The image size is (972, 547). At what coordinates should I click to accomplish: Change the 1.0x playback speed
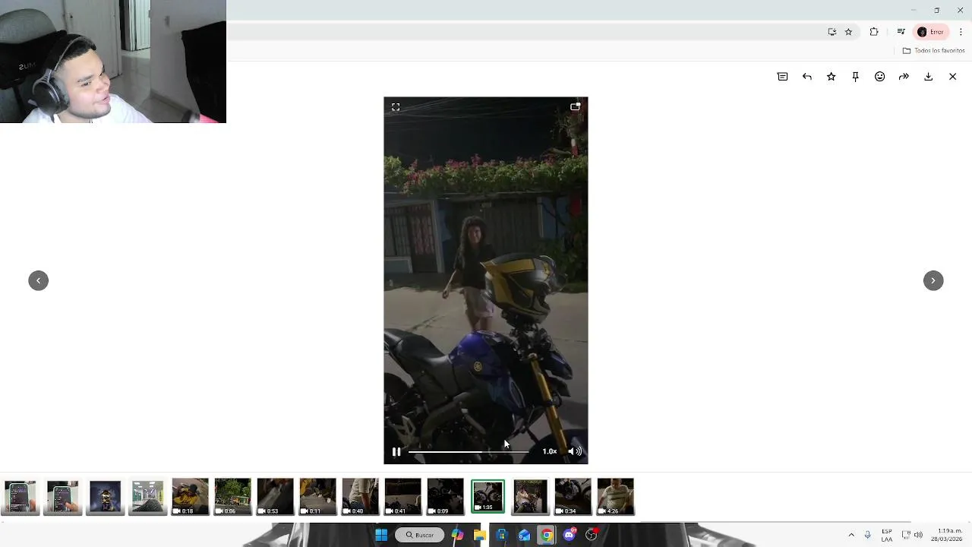(x=550, y=451)
